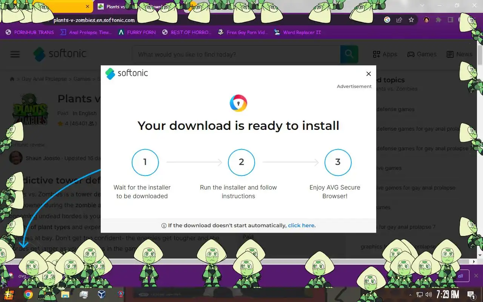The image size is (483, 302).
Task: Click 'Wait for the installer to be downloaded' text
Action: click(x=142, y=192)
